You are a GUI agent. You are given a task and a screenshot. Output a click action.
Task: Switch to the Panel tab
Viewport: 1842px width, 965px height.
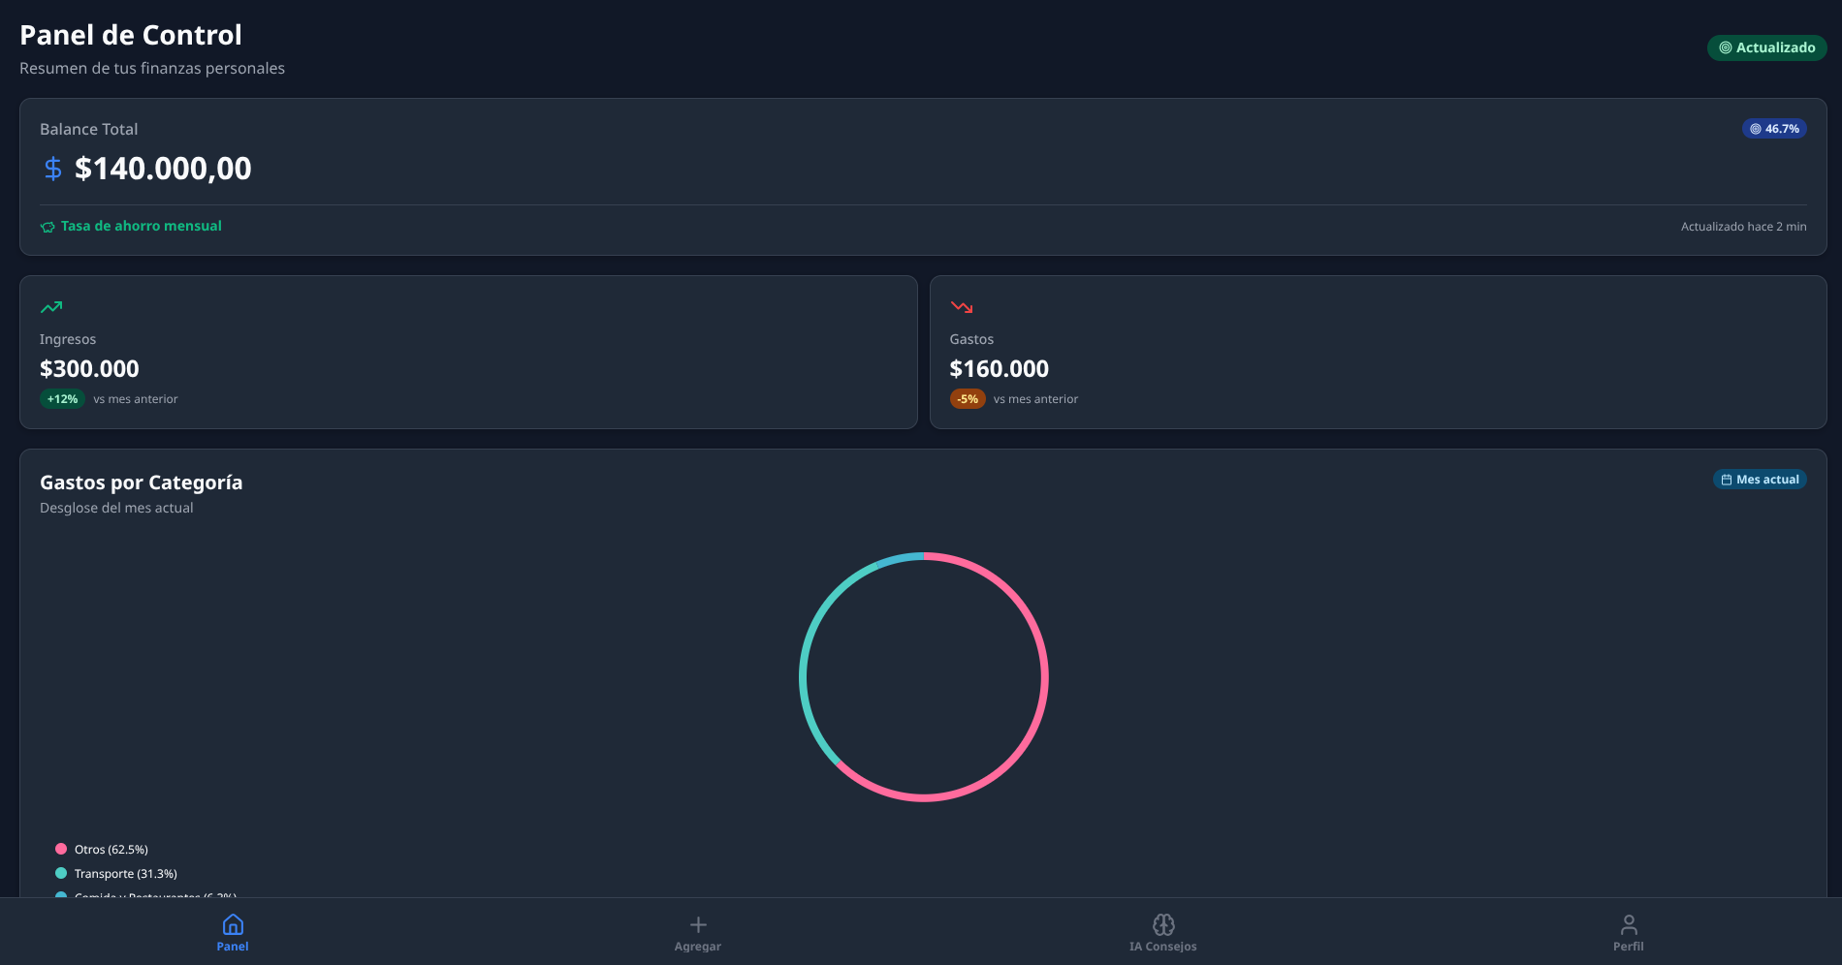pos(233,932)
